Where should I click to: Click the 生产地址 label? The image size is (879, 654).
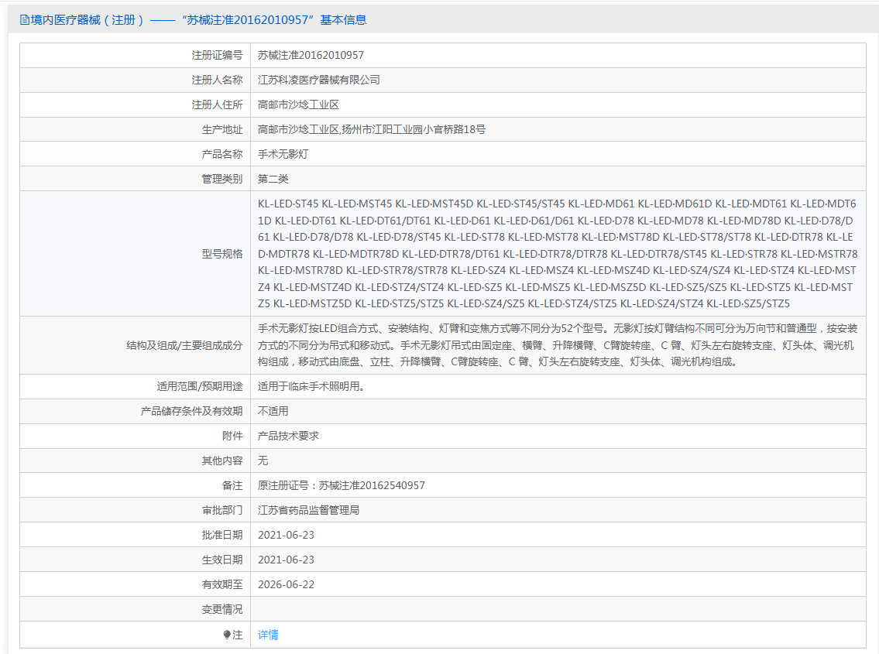222,129
